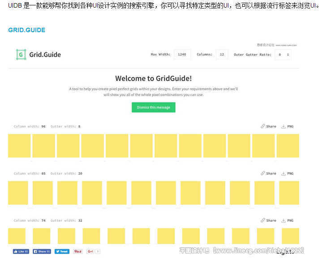
Task: Click the Max Width: label
Action: click(x=161, y=54)
